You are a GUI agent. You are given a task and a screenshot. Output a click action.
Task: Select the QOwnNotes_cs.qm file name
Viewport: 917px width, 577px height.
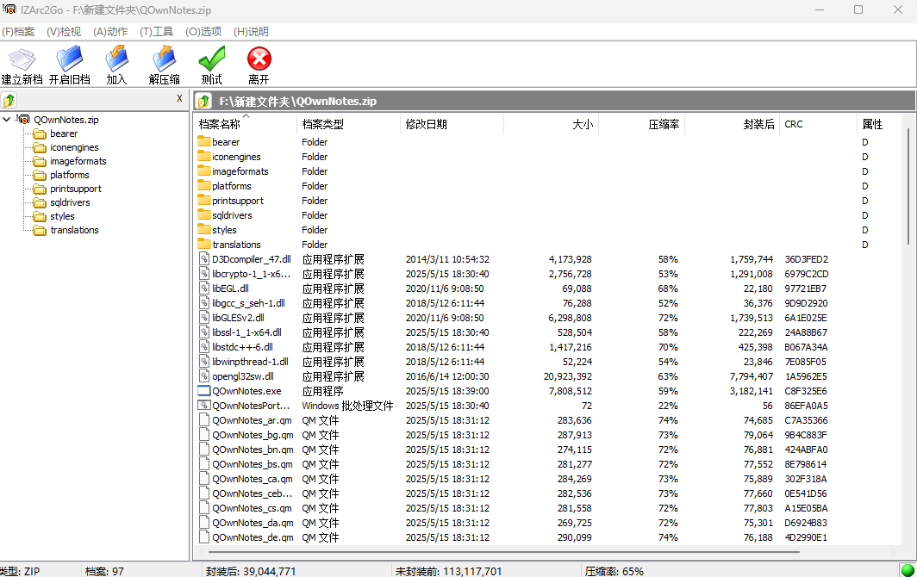[x=252, y=508]
